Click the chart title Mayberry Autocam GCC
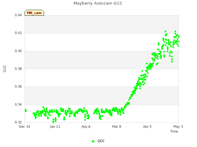This screenshot has width=197, height=147. coord(98,3)
